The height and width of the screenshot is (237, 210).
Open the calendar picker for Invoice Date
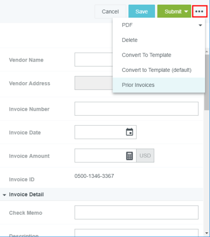[x=129, y=132]
